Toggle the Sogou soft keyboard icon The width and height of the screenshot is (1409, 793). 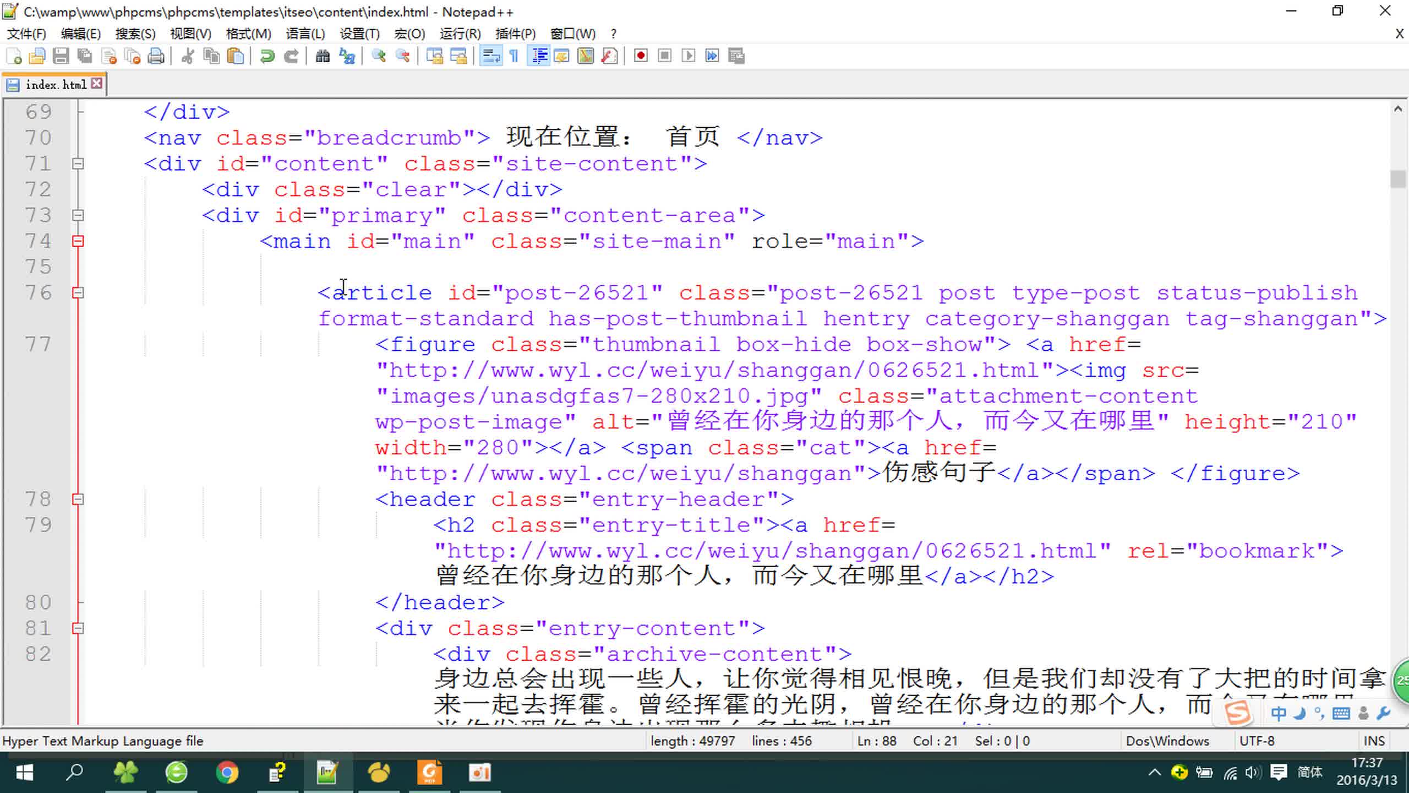(1341, 714)
